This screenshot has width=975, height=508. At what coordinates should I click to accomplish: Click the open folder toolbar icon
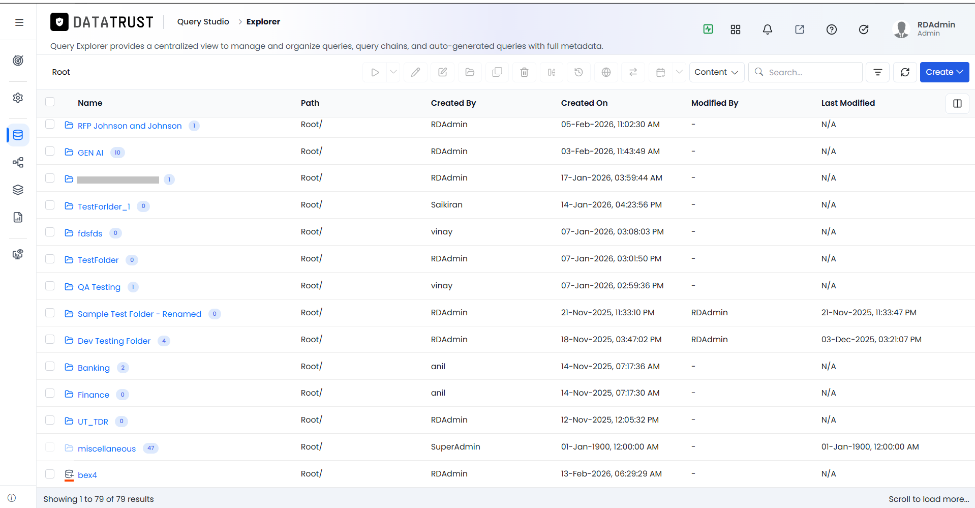tap(470, 72)
